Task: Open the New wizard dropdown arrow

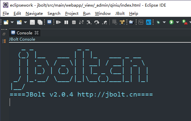Action: (x=12, y=22)
